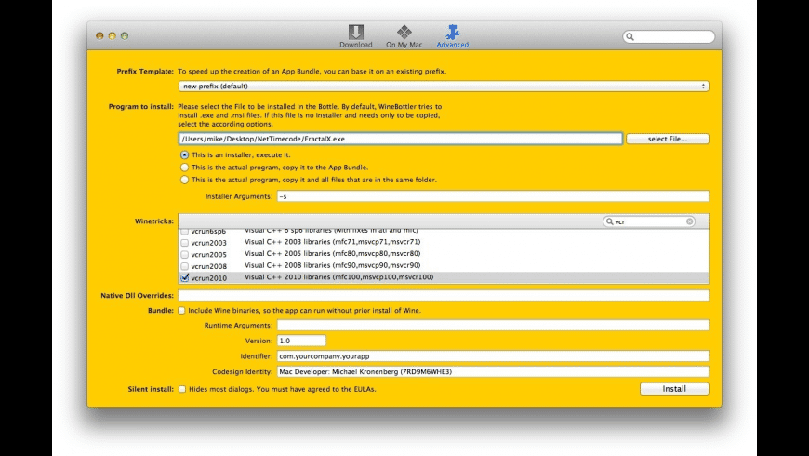This screenshot has height=456, width=809.
Task: Select 'copy it and all files' option
Action: (x=185, y=180)
